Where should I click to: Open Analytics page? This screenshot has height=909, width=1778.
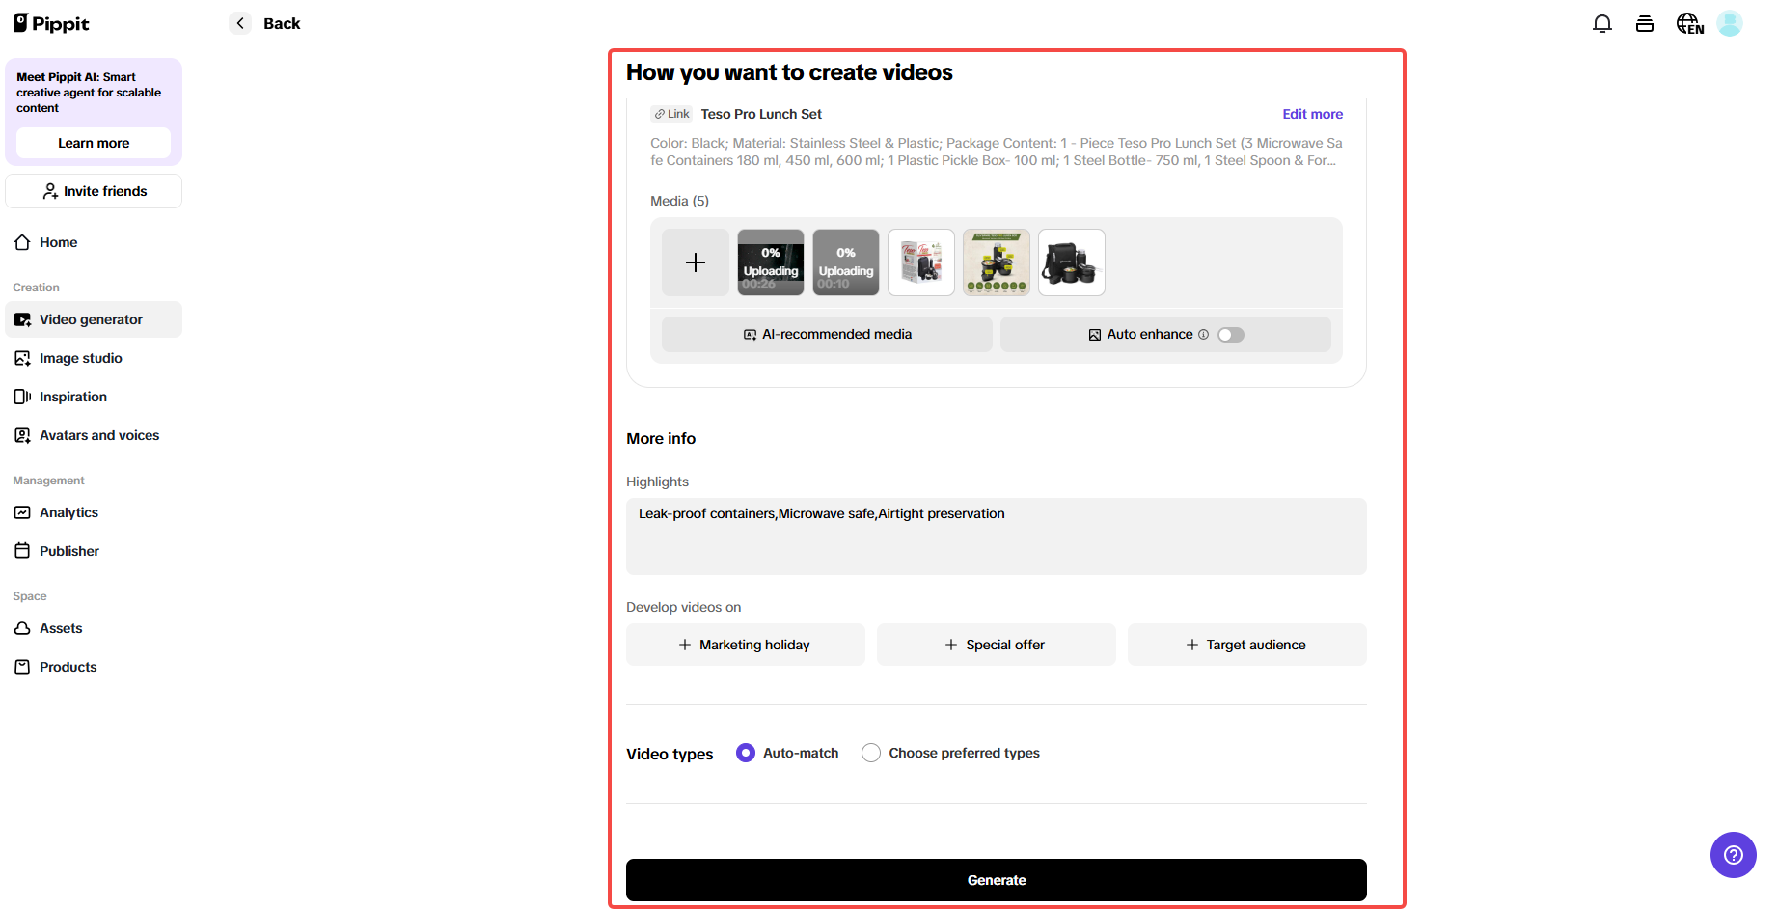94,512
